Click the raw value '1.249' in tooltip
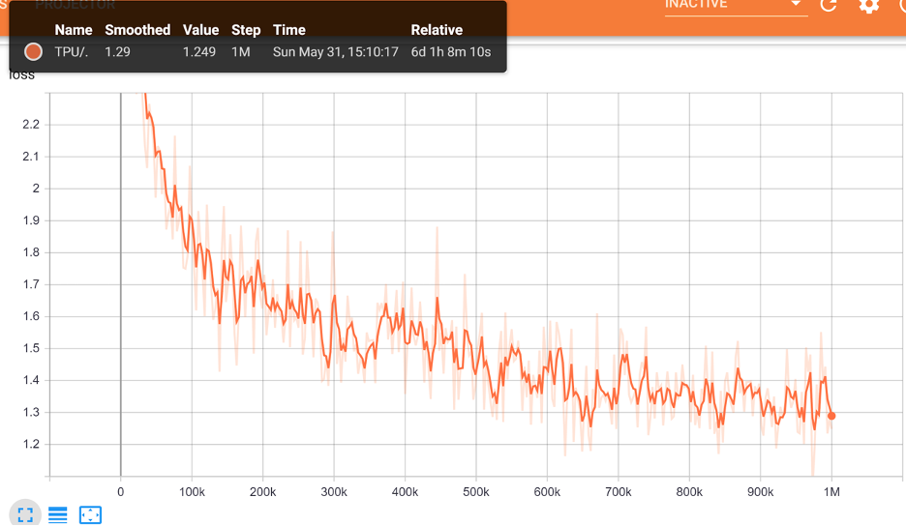 (199, 52)
